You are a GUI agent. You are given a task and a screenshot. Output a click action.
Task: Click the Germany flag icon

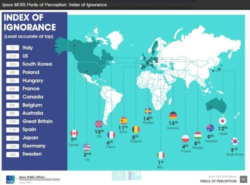(173, 116)
